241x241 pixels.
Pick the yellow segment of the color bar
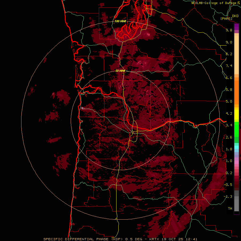(236, 115)
